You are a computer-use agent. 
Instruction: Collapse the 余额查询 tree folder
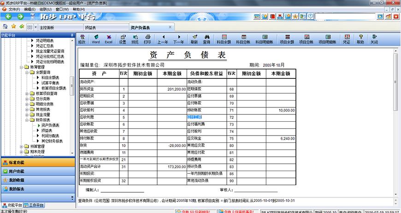point(27,72)
